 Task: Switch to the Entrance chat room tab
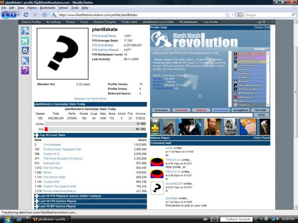pos(161,110)
